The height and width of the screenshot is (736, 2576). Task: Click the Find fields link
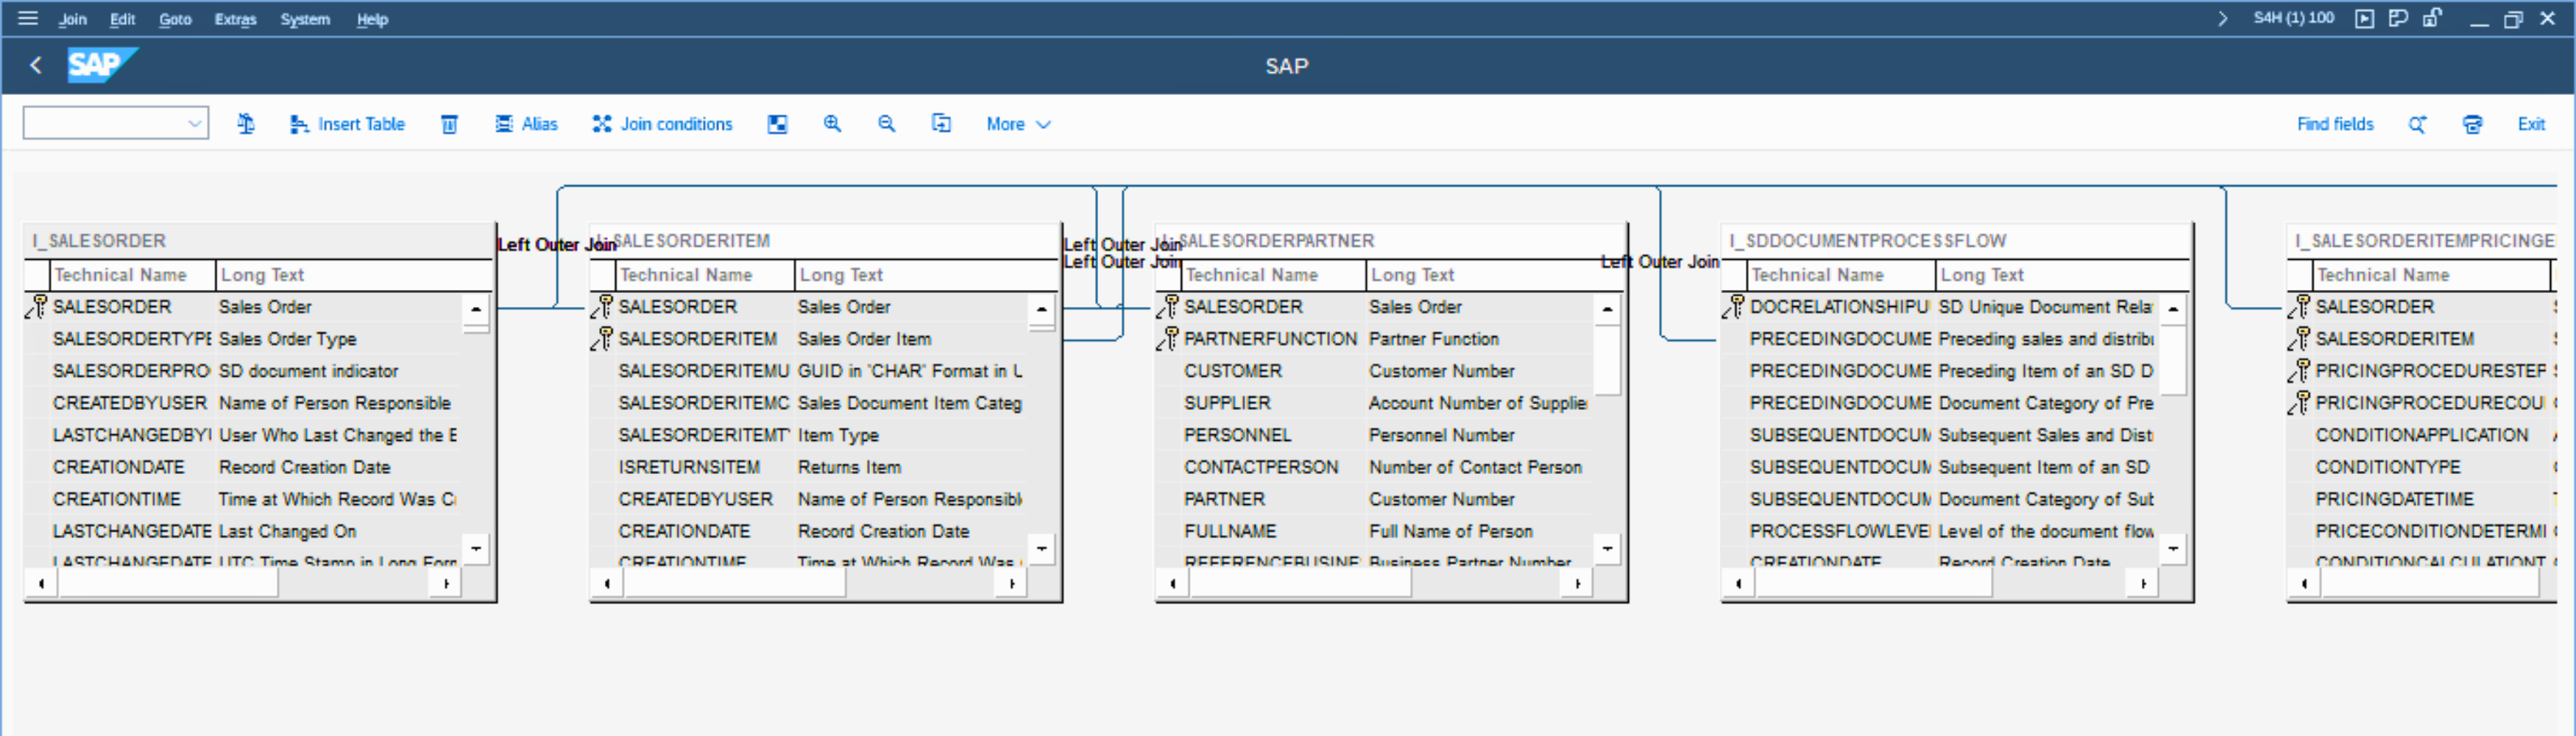2334,124
